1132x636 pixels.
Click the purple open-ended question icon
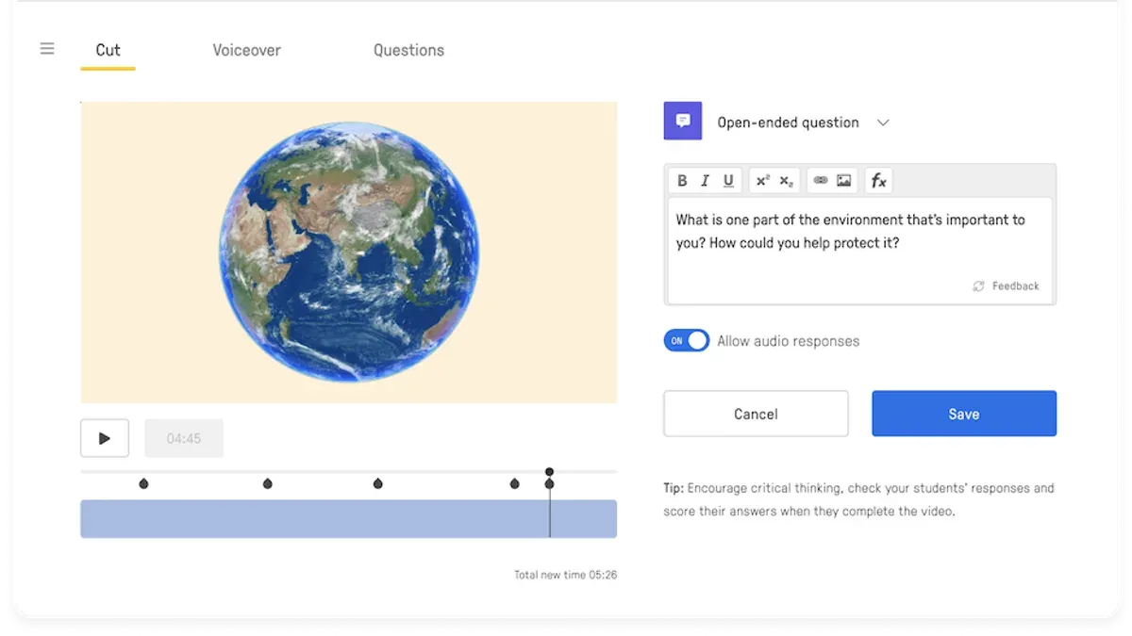pos(683,122)
